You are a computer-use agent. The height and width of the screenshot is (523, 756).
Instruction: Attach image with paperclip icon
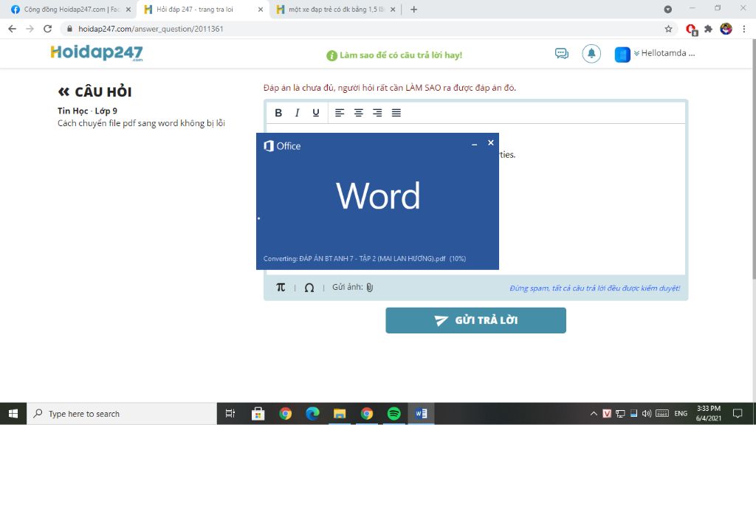click(370, 288)
